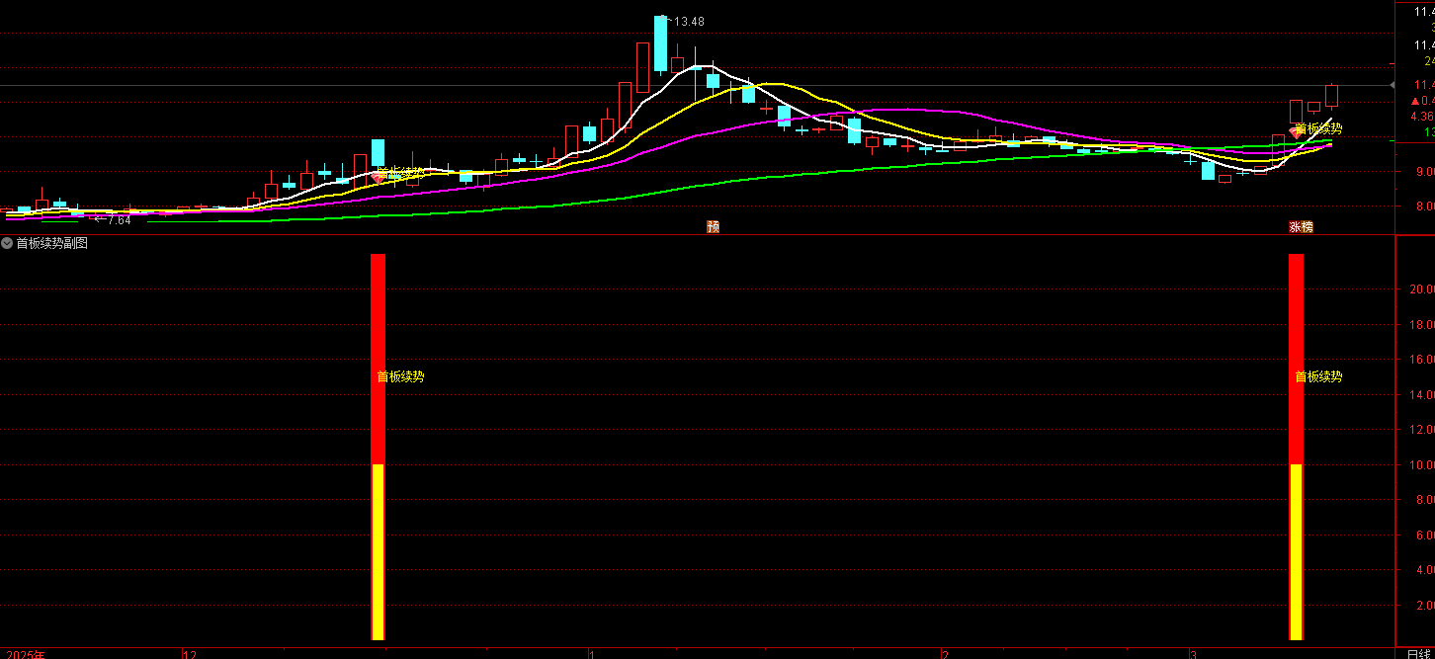Viewport: 1435px width, 659px height.
Task: Click the 20.00 value on the sub-chart axis
Action: [x=1421, y=289]
